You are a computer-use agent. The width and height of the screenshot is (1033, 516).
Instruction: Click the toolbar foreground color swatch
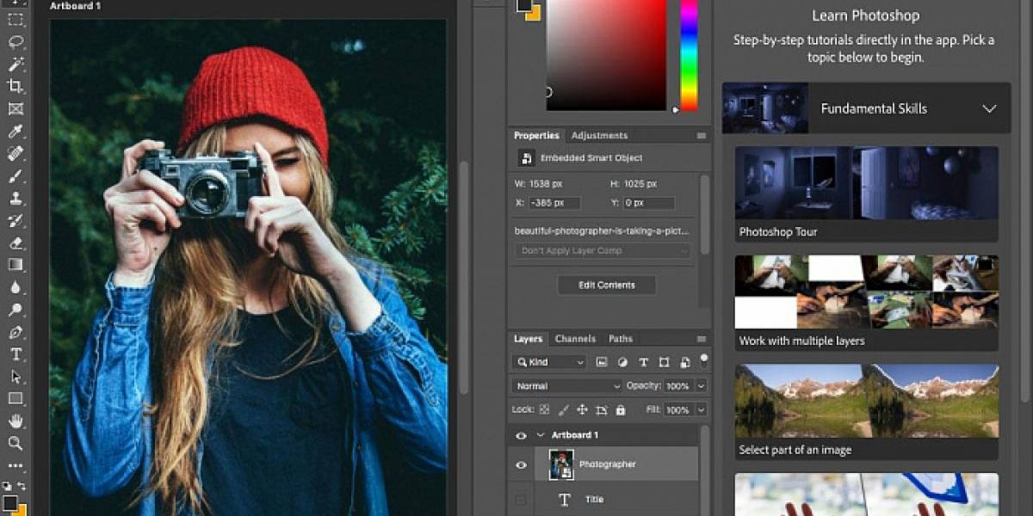click(x=10, y=502)
